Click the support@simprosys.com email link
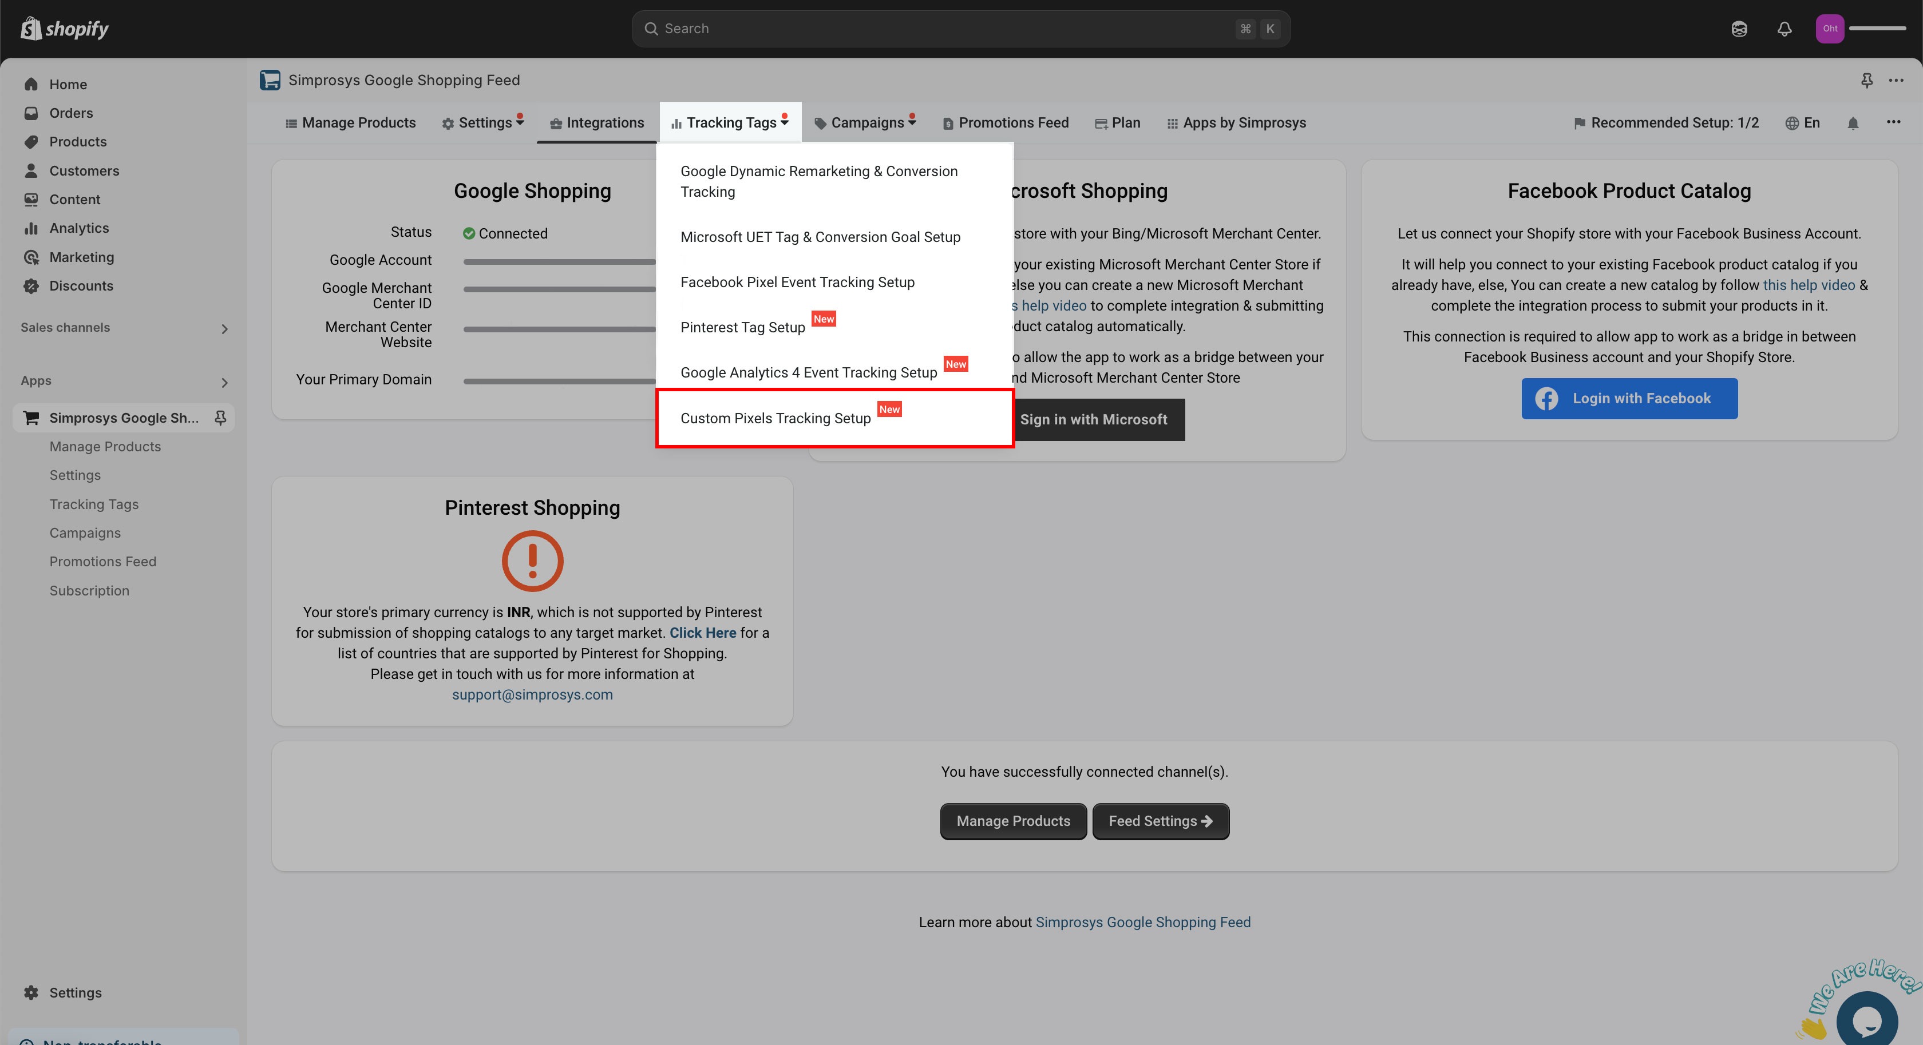 [x=532, y=694]
